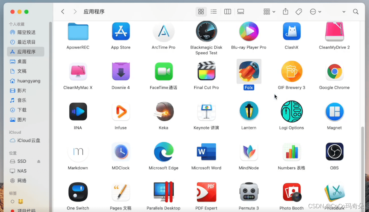369x212 pixels.
Task: Open Documents (文稿) in sidebar
Action: pyautogui.click(x=26, y=71)
